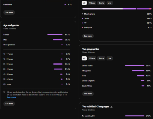Click the United Kingdom label

tap(88, 81)
